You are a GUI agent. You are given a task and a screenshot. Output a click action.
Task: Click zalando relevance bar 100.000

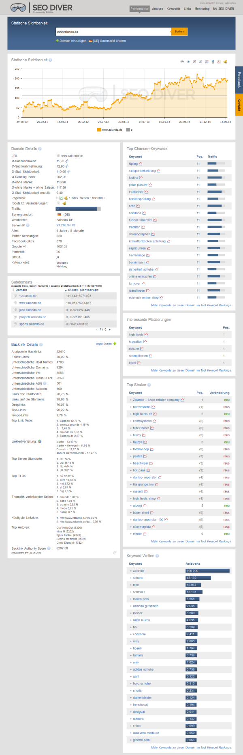click(208, 571)
